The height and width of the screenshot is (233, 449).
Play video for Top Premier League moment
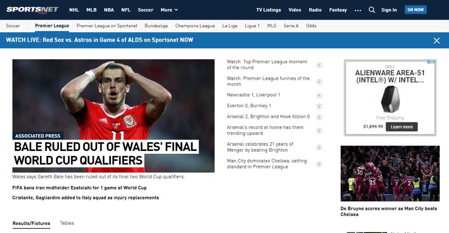(319, 65)
